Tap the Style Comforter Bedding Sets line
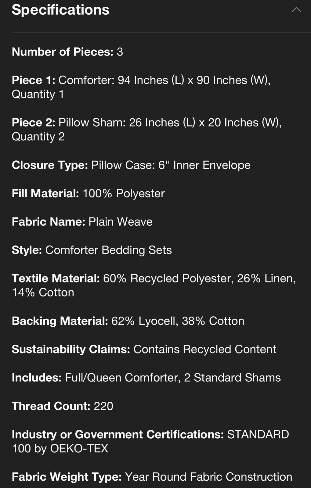Viewport: 311px width, 488px height. pos(92,250)
